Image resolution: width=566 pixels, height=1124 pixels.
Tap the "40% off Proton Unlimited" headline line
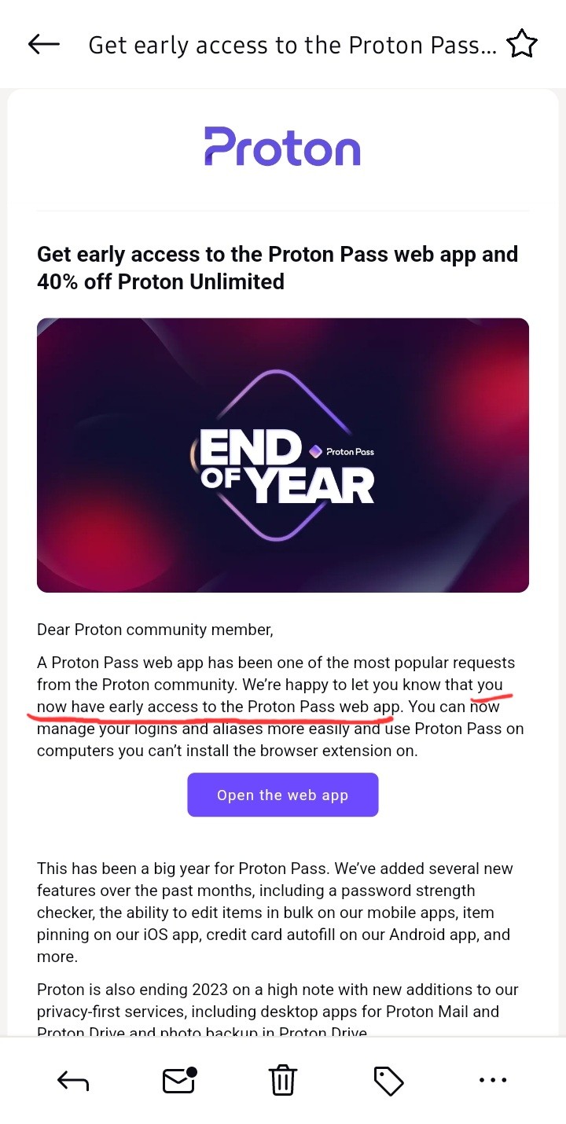click(x=160, y=281)
